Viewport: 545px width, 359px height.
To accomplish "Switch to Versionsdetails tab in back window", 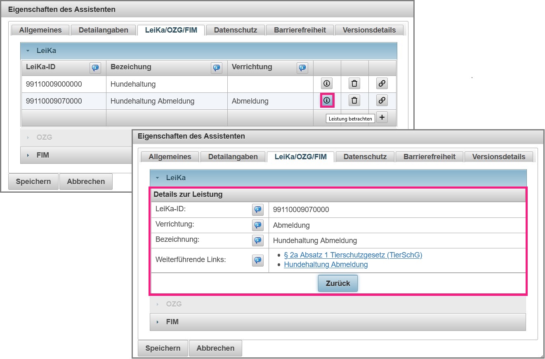I will [369, 30].
